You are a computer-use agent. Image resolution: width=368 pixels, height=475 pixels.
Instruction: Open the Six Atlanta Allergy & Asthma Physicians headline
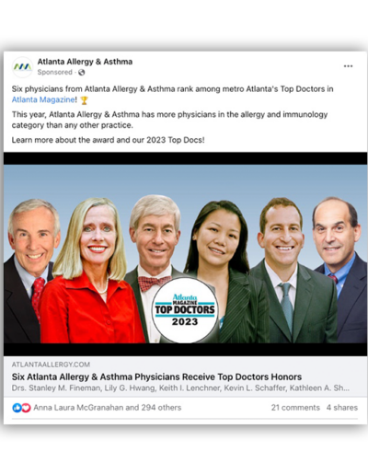click(x=156, y=377)
